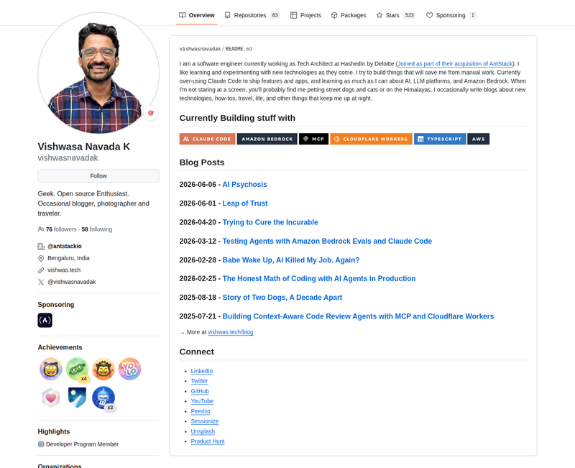Click the Starstruck achievement badge
The width and height of the screenshot is (575, 468).
point(51,369)
